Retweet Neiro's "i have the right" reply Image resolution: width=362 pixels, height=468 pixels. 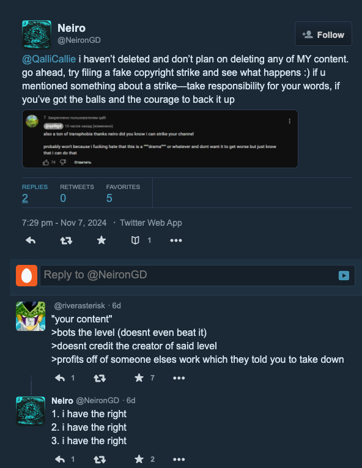[x=100, y=459]
